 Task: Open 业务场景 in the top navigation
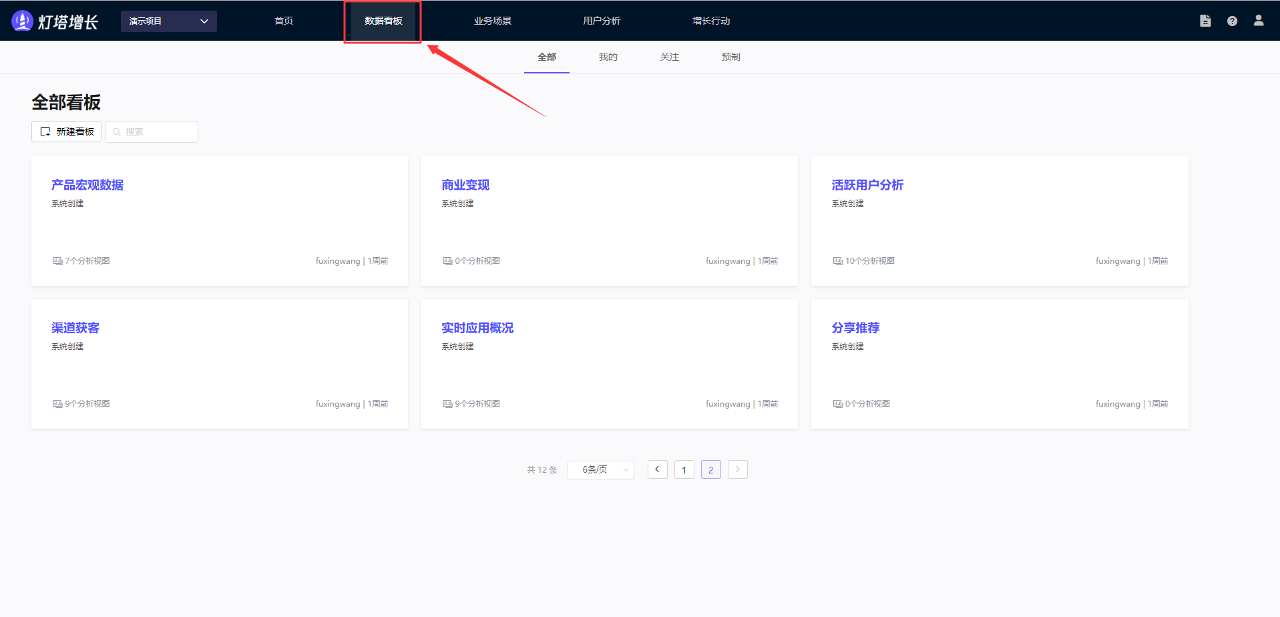coord(493,21)
